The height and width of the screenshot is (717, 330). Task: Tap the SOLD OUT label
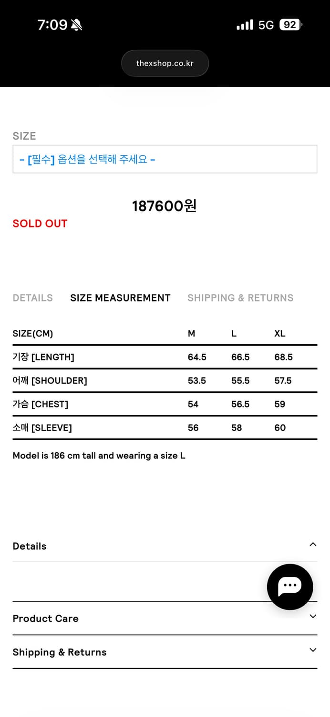click(40, 223)
